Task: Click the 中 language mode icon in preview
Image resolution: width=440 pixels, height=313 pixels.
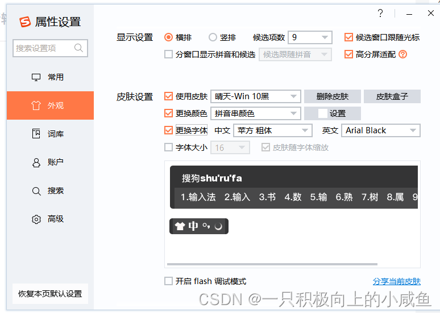Action: (x=193, y=226)
